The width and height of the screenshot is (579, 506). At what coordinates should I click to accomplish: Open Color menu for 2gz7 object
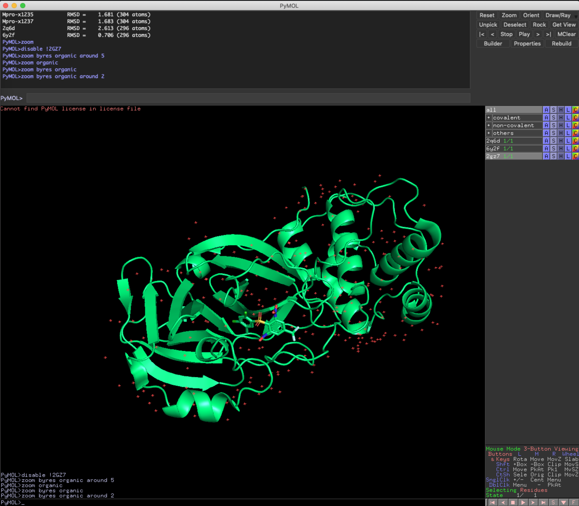click(x=575, y=156)
